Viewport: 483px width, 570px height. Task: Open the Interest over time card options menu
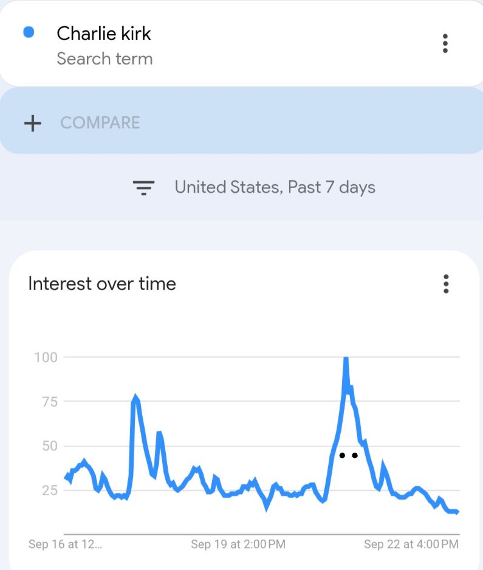point(446,284)
